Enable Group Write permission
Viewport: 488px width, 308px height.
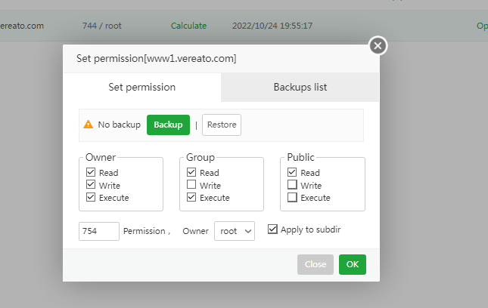tap(191, 185)
